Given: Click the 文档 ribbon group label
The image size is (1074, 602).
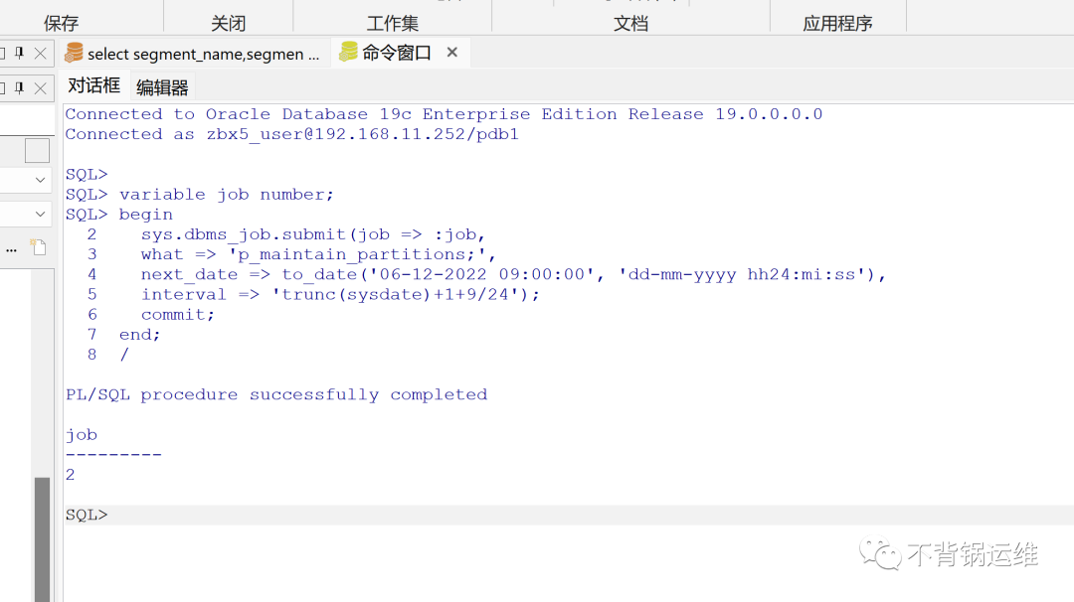Looking at the screenshot, I should pos(630,23).
